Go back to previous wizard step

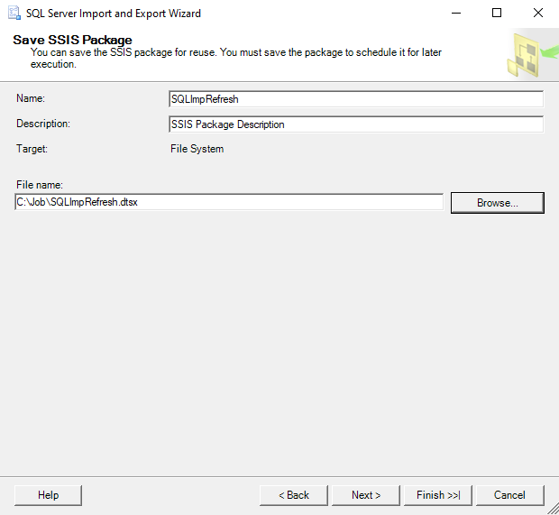click(294, 495)
